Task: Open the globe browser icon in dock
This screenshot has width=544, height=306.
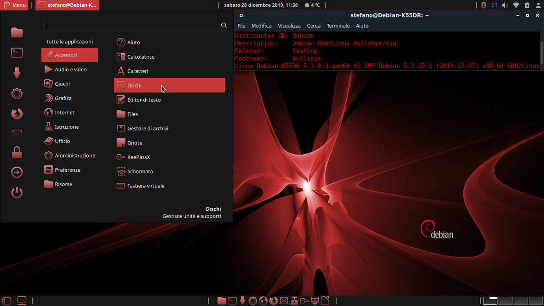Action: (x=263, y=300)
